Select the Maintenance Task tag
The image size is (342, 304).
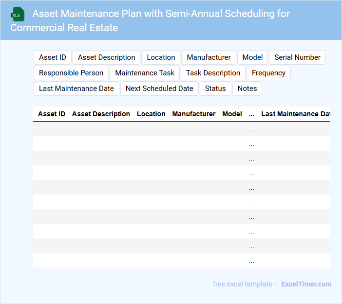click(145, 73)
